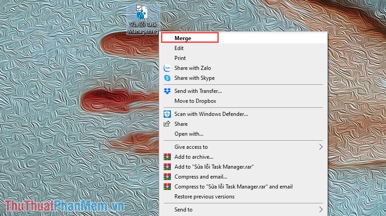Click WinRAR icon beside Add to "Sửa lỗi Task Manager.rar"
Viewport: 386px width, 216px height.
coord(167,167)
